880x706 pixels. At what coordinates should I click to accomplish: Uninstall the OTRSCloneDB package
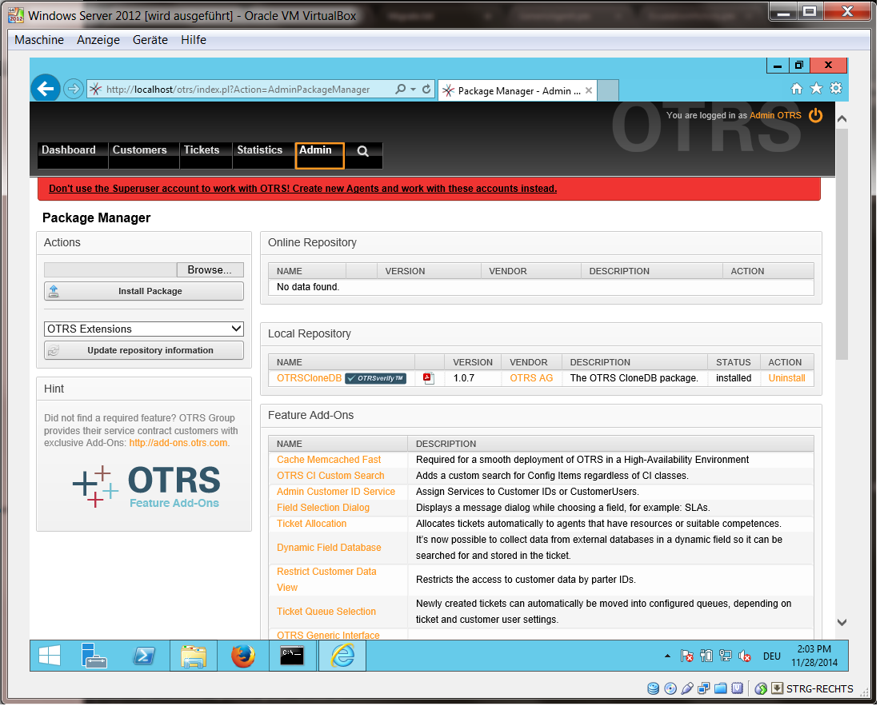786,377
